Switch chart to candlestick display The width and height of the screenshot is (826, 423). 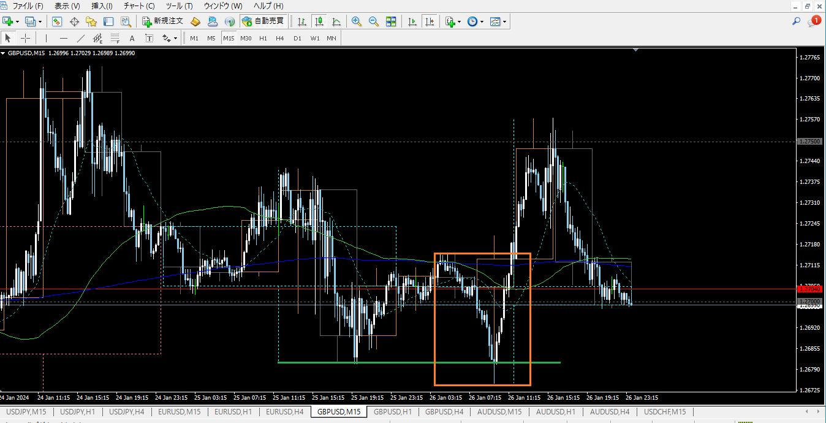point(319,21)
